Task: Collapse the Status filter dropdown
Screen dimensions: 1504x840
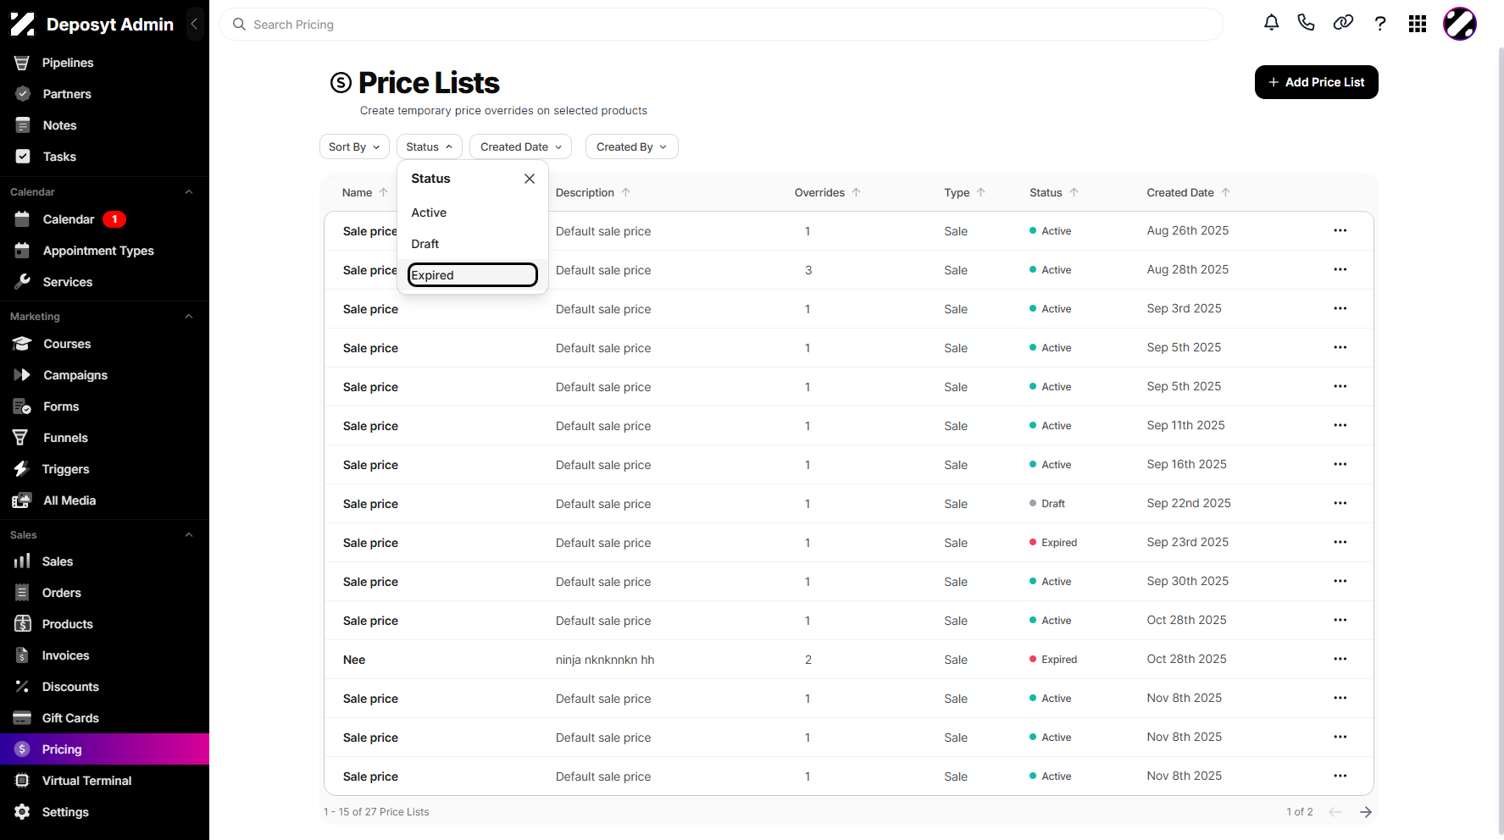Action: click(430, 146)
